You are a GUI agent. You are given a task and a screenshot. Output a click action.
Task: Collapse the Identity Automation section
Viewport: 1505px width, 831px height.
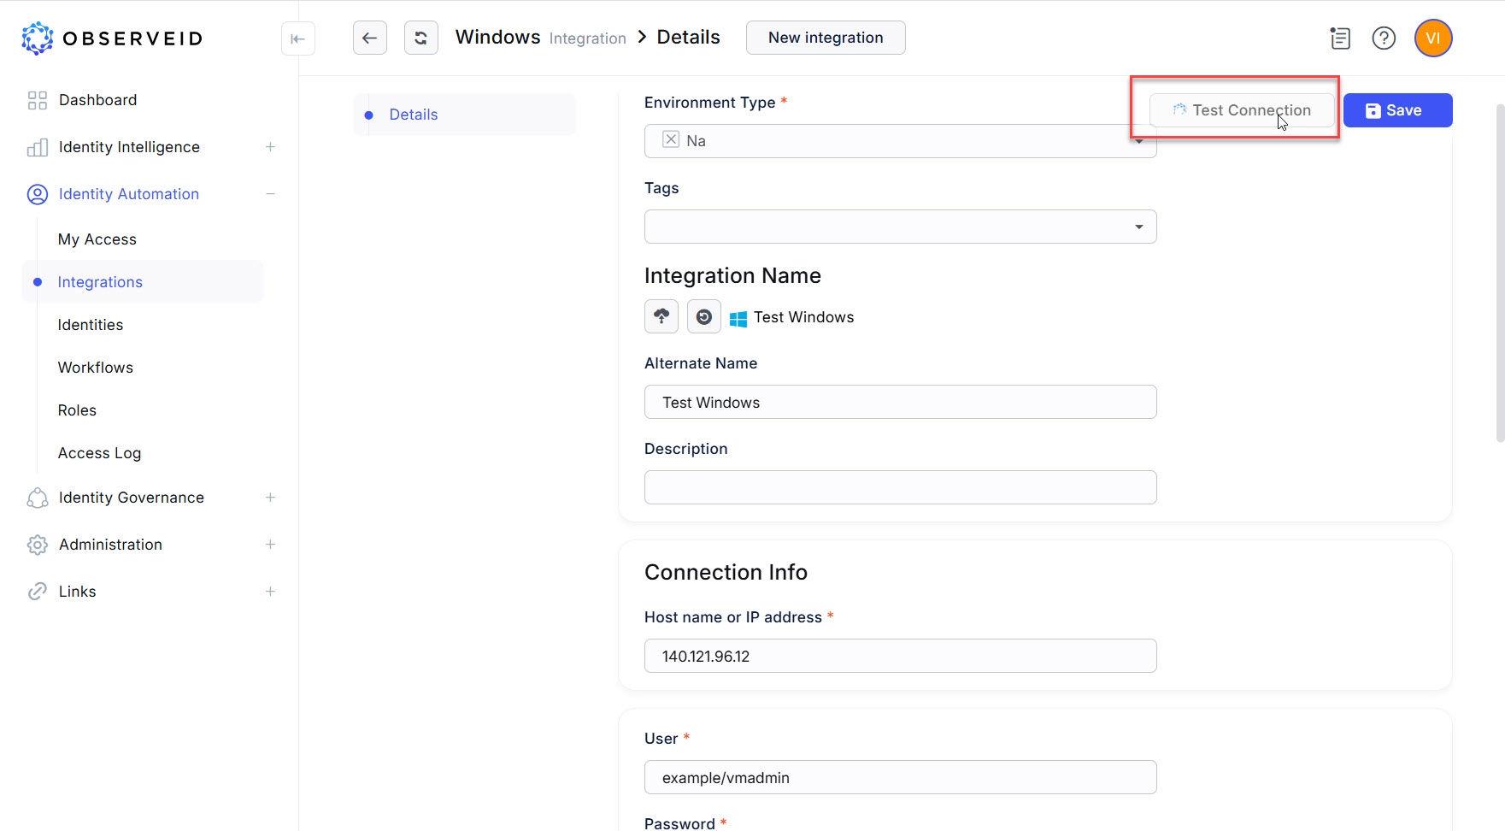(x=270, y=194)
